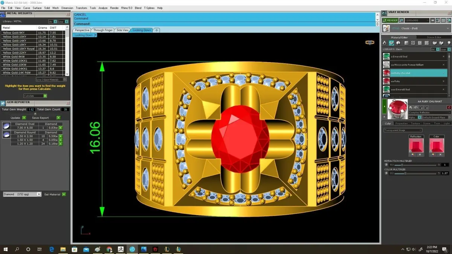The image size is (452, 254).
Task: Switch to the Perspective viewport tab
Action: click(x=82, y=30)
